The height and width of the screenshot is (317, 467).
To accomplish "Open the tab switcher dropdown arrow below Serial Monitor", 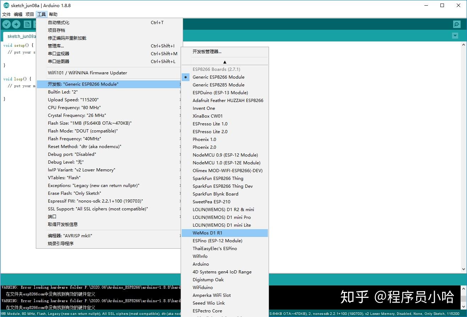I will [x=455, y=36].
